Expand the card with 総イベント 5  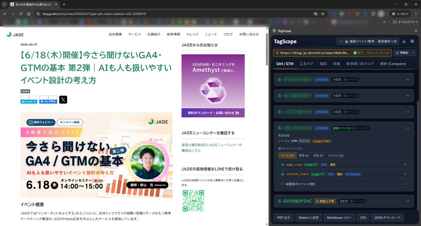click(344, 80)
